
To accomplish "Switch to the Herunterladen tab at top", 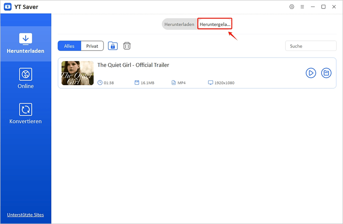I will pyautogui.click(x=179, y=24).
